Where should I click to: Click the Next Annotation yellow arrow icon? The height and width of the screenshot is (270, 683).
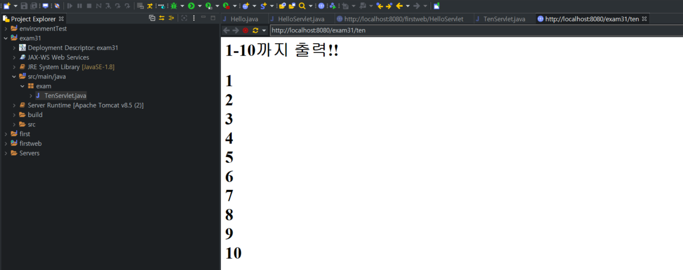[389, 6]
